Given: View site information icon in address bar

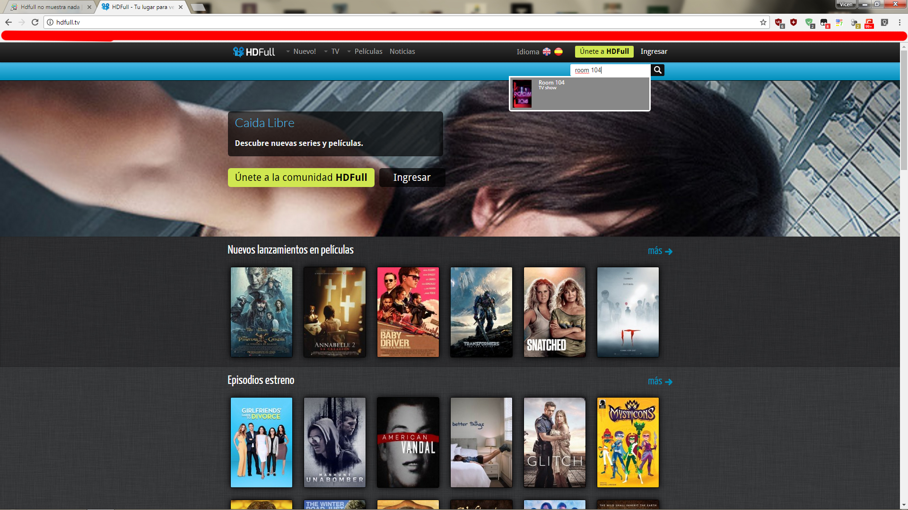Looking at the screenshot, I should coord(50,22).
